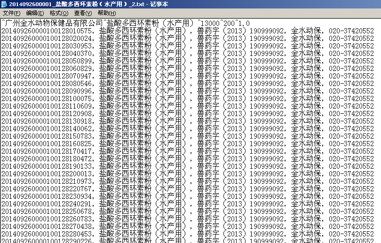Click (2013) on the row ending 250678

[233, 211]
